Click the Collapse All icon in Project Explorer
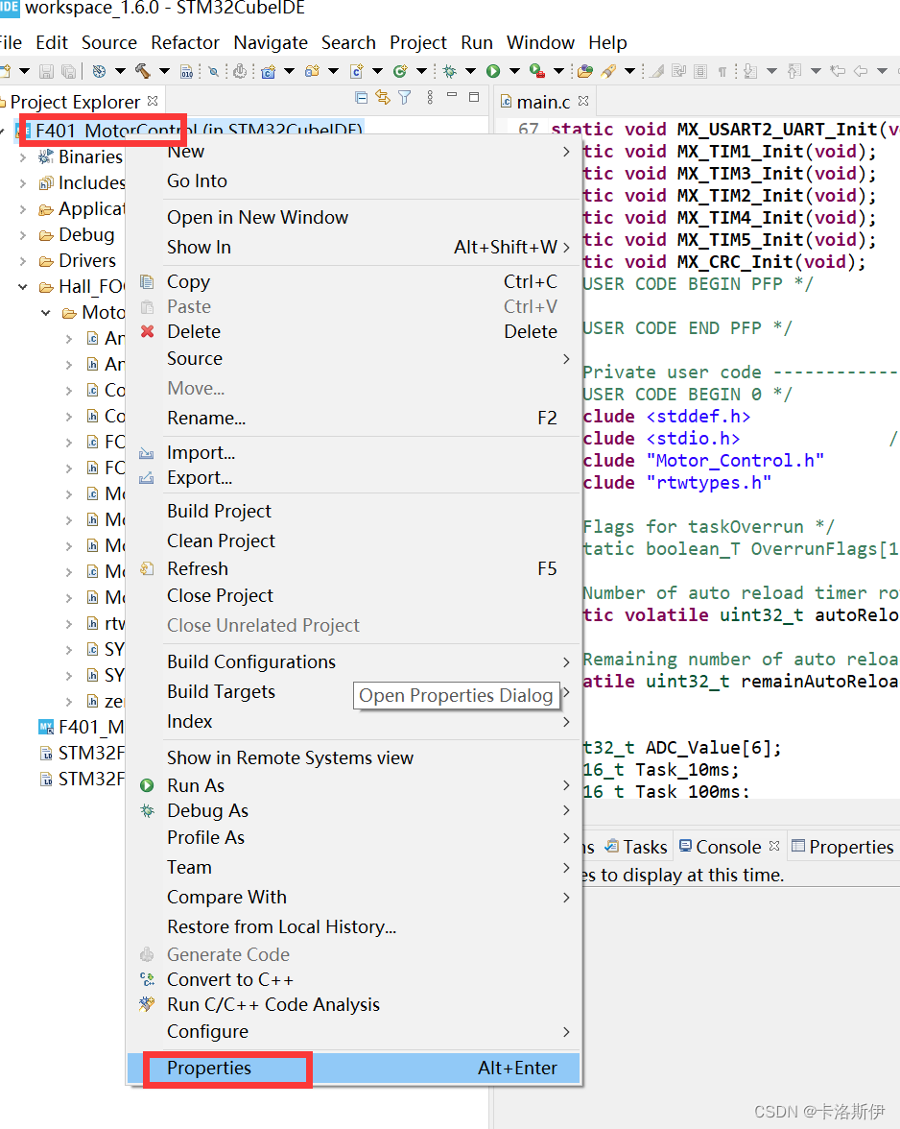900x1129 pixels. [x=361, y=97]
